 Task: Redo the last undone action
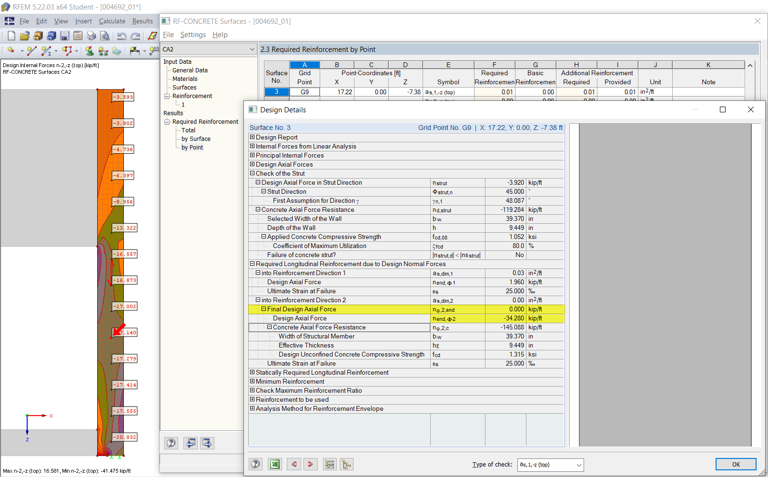135,35
